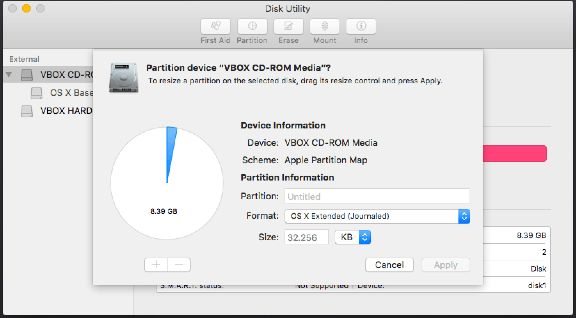Open the Partition toolbar button
This screenshot has height=318, width=576.
pyautogui.click(x=253, y=26)
